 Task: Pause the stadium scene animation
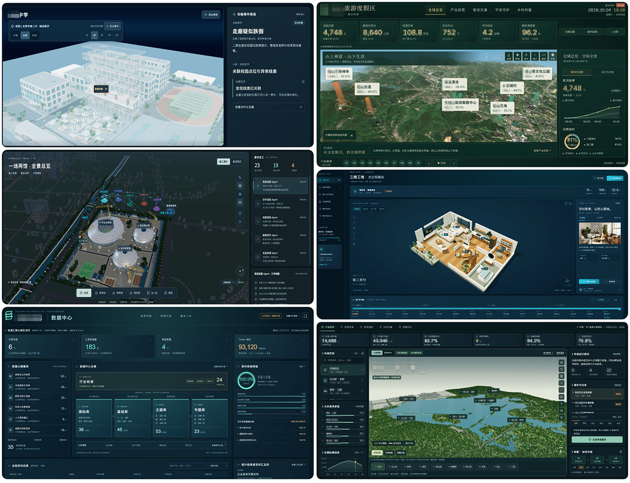240,221
